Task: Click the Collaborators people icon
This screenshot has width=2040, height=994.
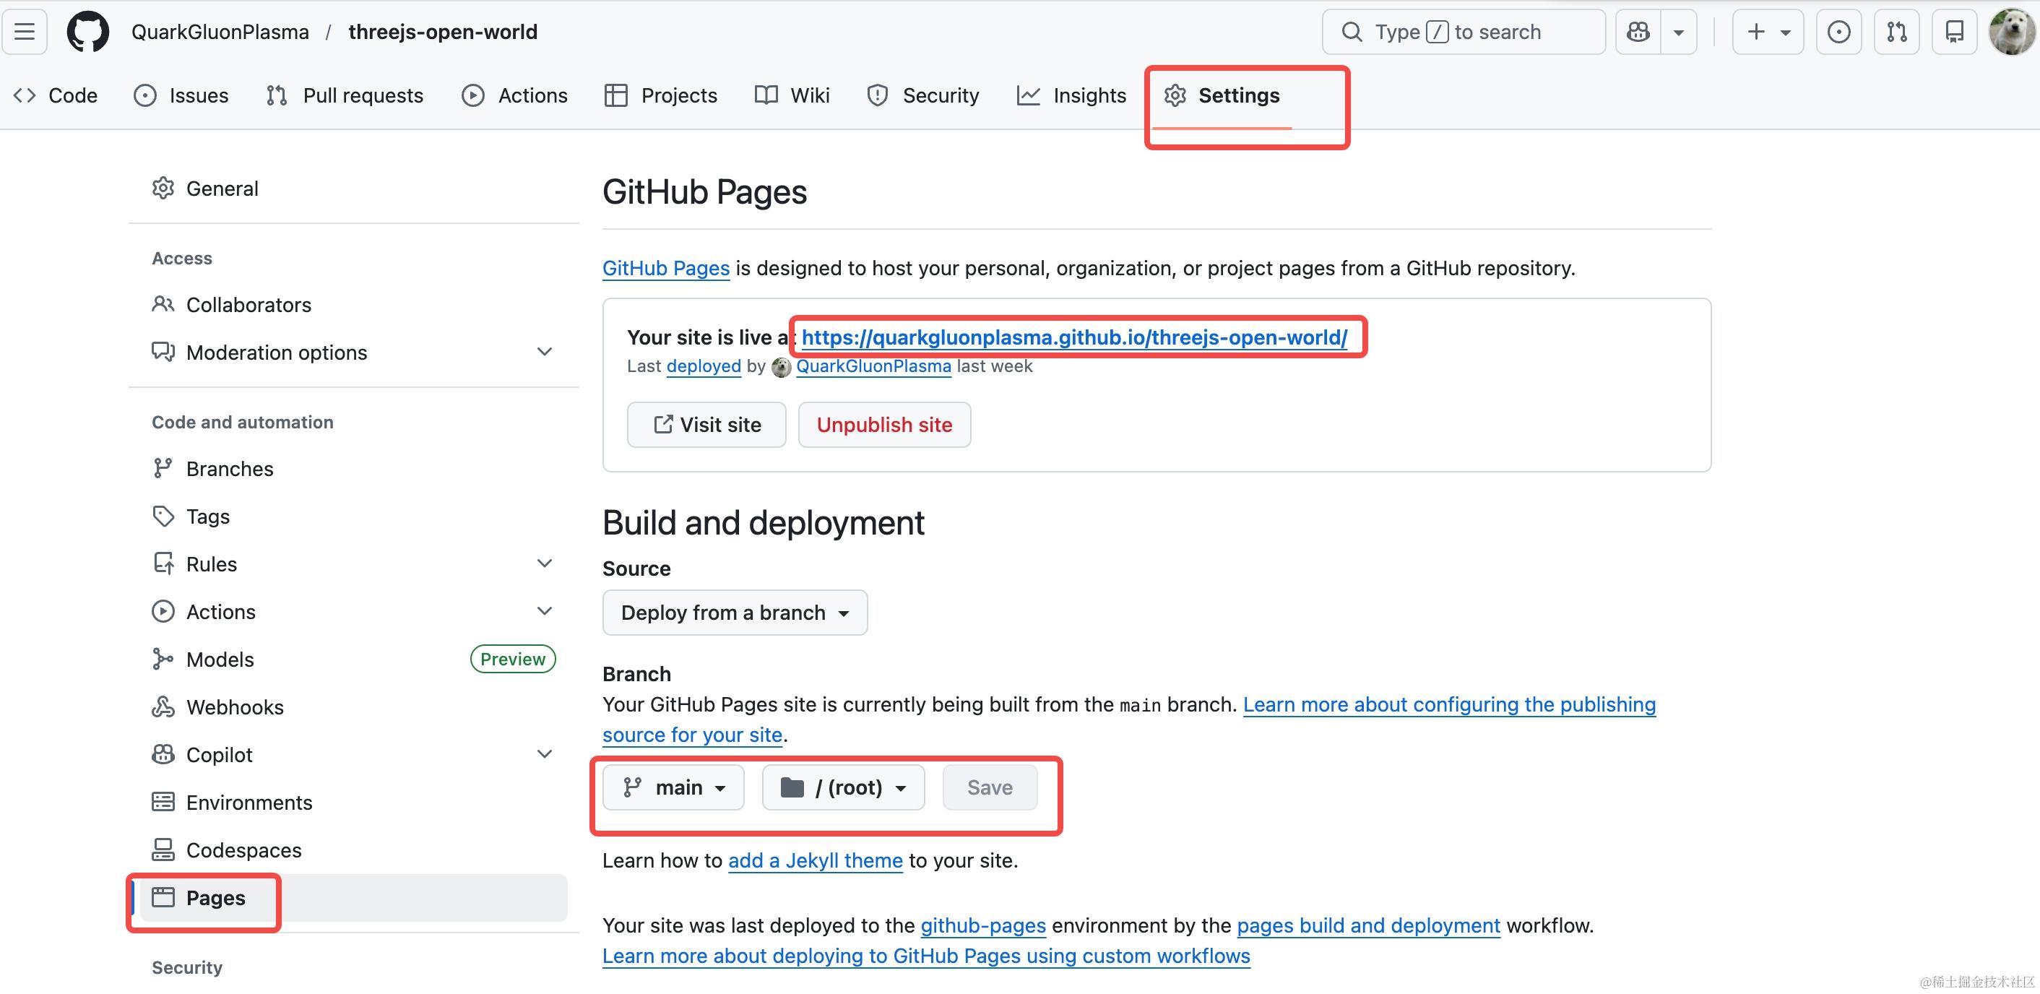Action: click(x=163, y=304)
